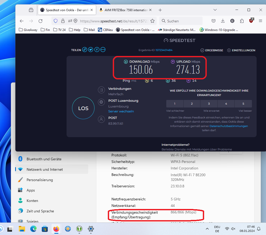This screenshot has width=266, height=235.
Task: Open the list all tabs dropdown
Action: (x=215, y=10)
